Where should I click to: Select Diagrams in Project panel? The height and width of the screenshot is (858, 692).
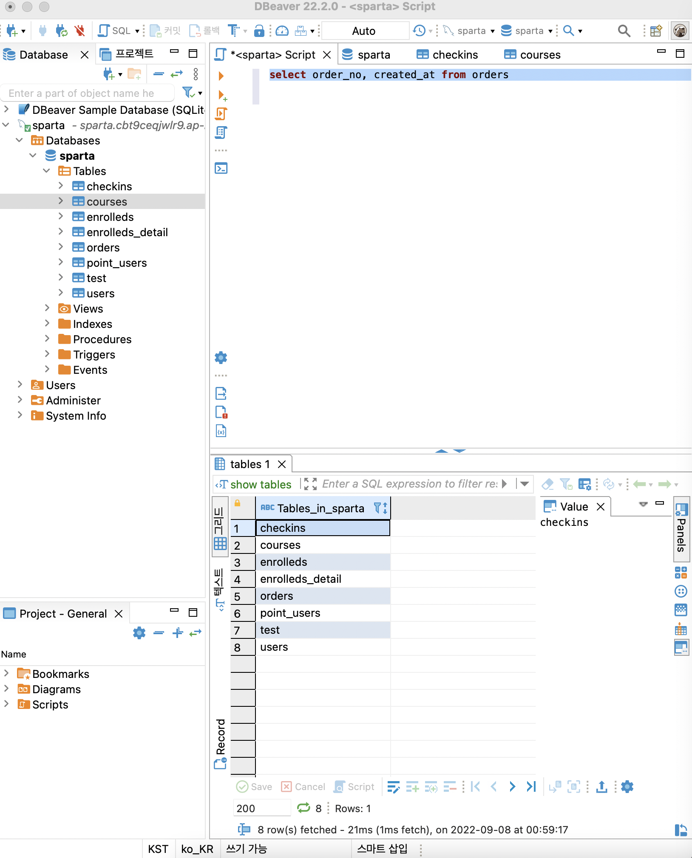click(57, 689)
